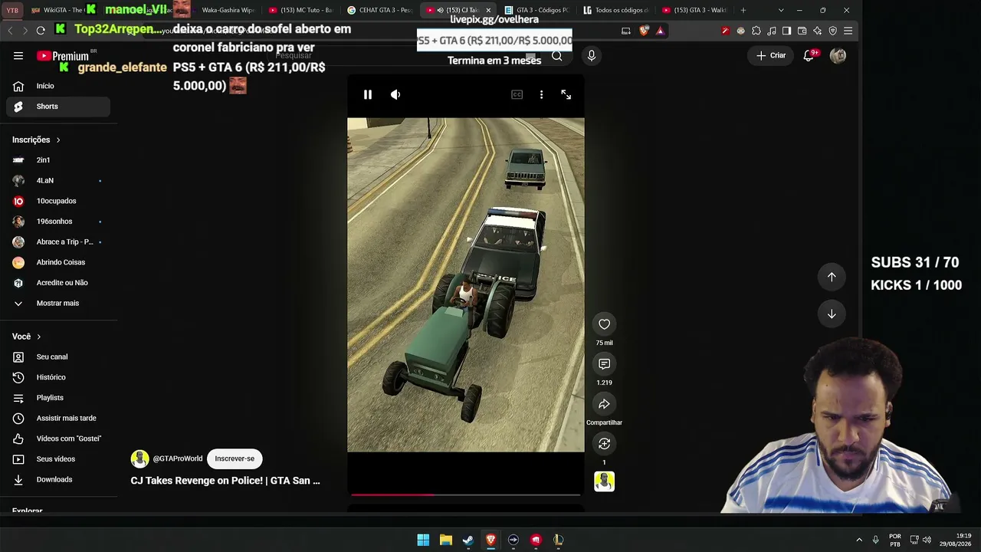The height and width of the screenshot is (552, 981).
Task: Open the 2in1 channel subscription
Action: [58, 160]
